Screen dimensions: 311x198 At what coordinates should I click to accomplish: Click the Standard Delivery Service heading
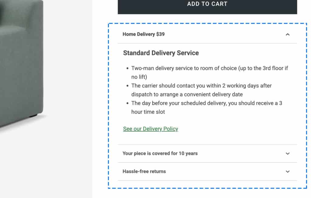pos(161,53)
